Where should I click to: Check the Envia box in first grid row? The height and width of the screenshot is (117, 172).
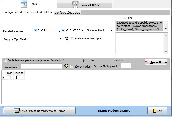click(9, 77)
